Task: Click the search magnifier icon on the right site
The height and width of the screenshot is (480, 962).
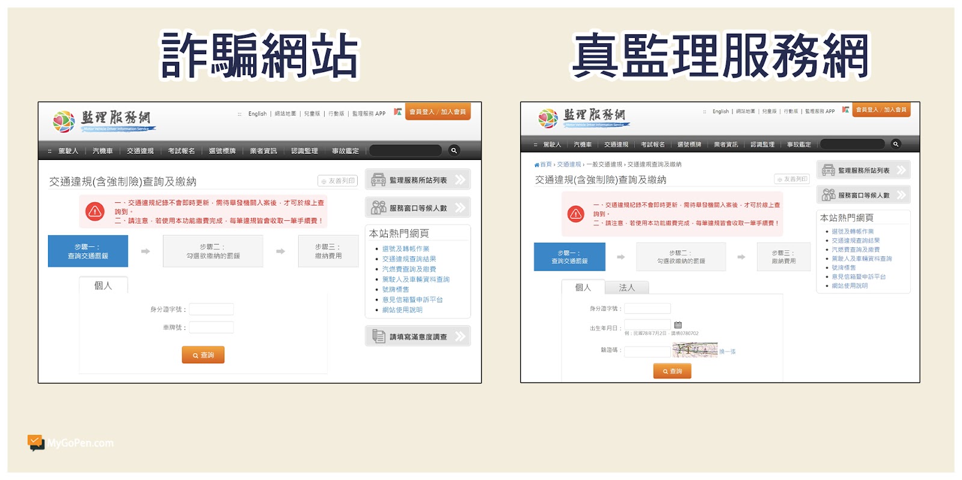Action: (895, 144)
